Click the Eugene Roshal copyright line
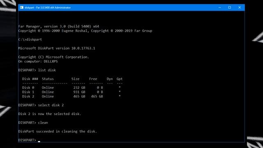This screenshot has width=263, height=148. [85, 31]
